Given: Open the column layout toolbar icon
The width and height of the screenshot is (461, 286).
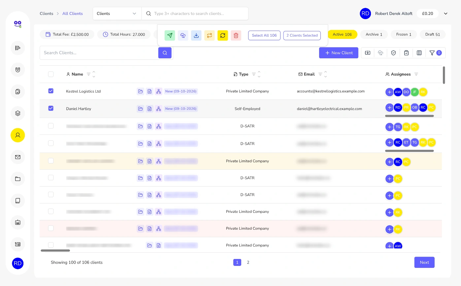Looking at the screenshot, I should [x=419, y=53].
